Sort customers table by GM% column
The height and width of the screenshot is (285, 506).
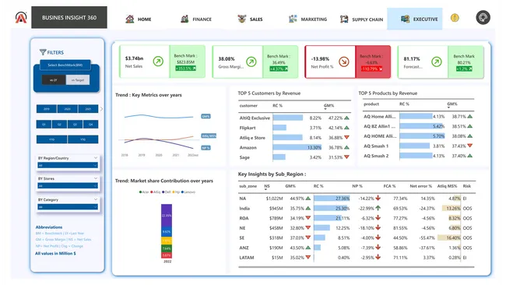[329, 106]
